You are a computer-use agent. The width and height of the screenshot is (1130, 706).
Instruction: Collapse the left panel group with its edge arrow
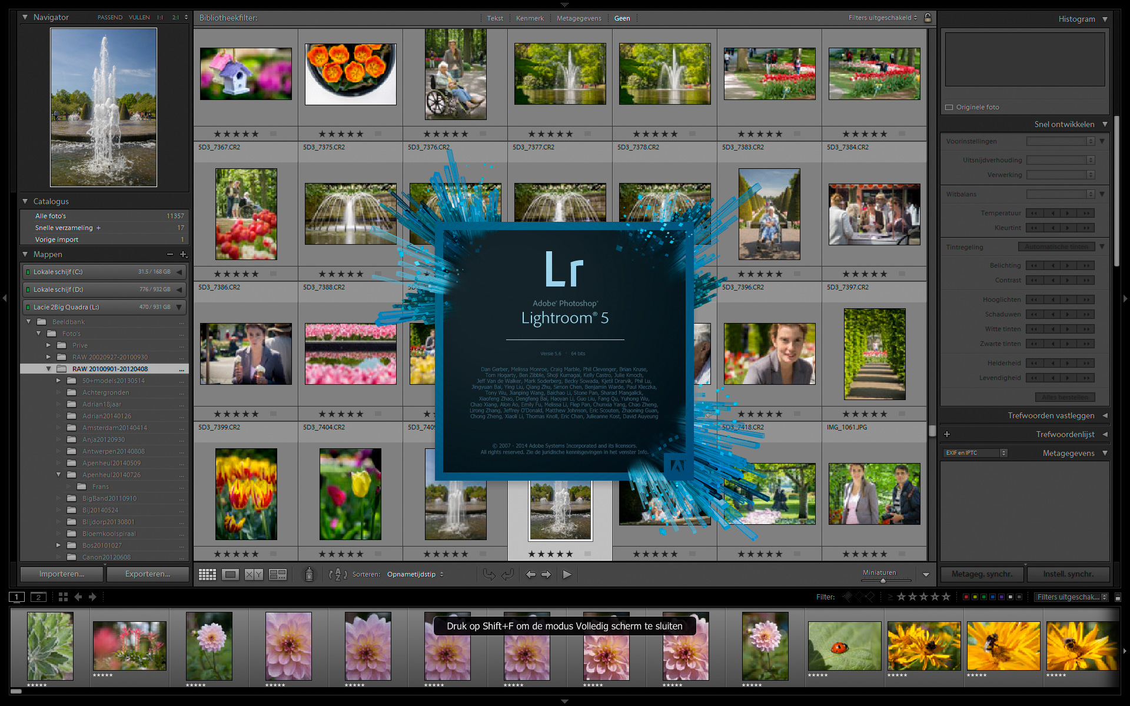pos(5,298)
